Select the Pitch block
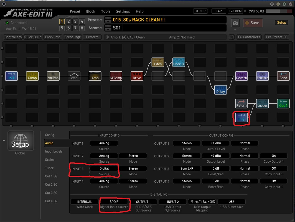The height and width of the screenshot is (222, 295). tap(158, 62)
